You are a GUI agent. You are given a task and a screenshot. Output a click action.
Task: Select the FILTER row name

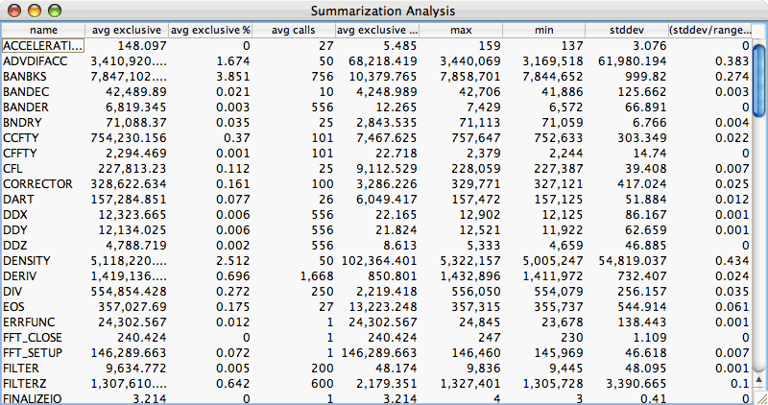coord(21,368)
